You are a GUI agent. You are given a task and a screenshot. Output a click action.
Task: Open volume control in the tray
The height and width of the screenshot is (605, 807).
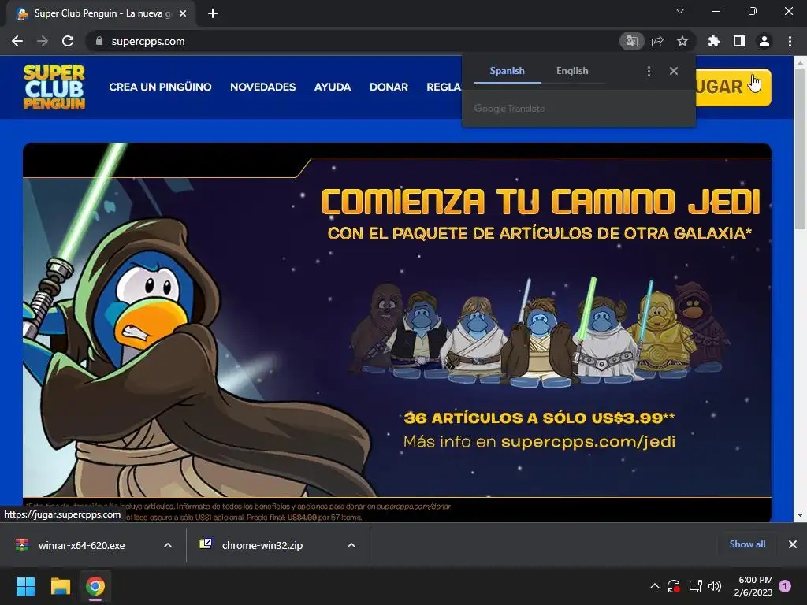714,586
